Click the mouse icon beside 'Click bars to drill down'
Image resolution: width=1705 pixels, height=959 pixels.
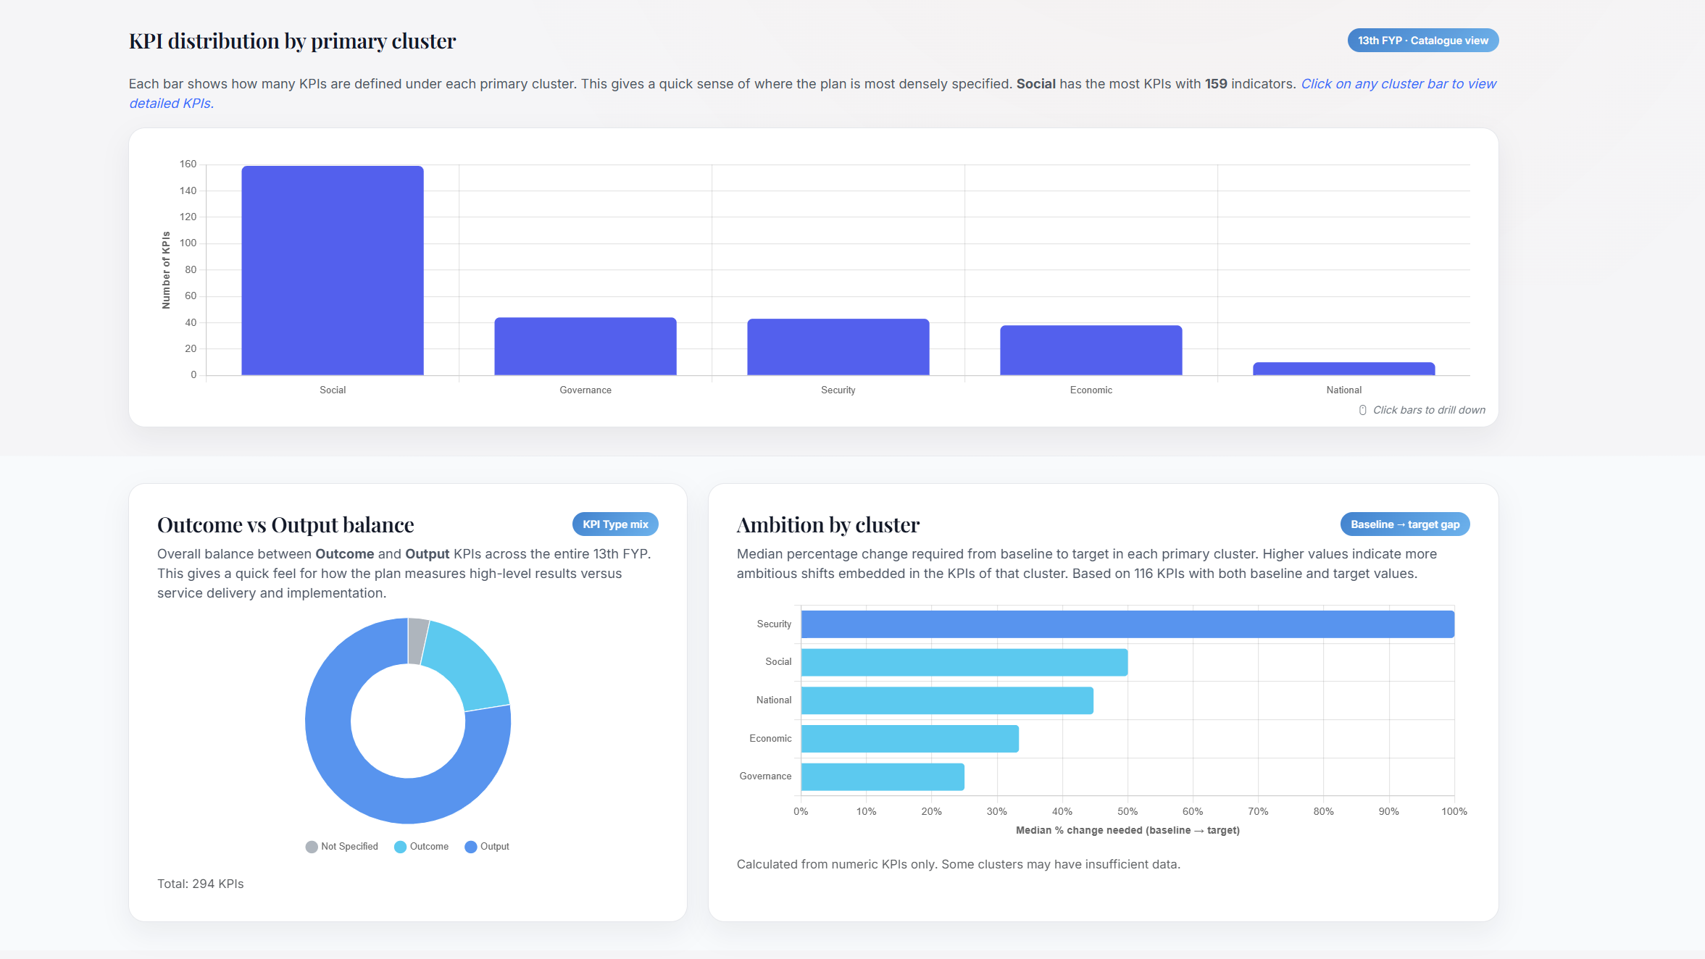point(1362,410)
